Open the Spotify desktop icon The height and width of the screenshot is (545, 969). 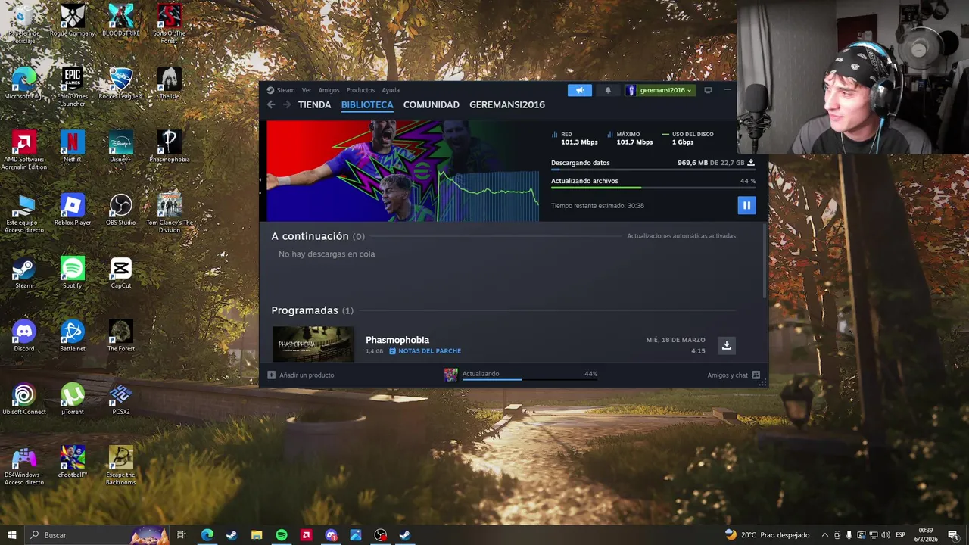72,273
